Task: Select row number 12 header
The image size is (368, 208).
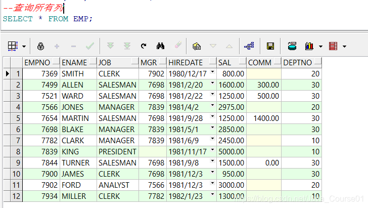Action: click(16, 196)
